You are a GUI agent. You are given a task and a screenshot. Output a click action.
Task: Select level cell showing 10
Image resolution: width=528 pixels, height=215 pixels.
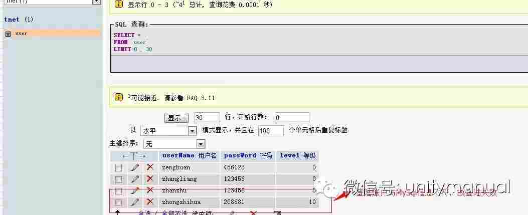pos(297,202)
